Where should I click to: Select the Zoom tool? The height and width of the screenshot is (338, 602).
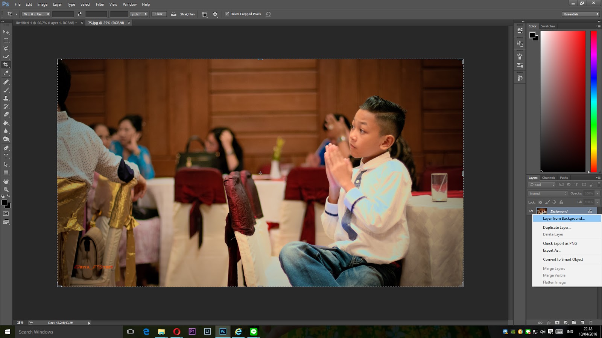[6, 190]
